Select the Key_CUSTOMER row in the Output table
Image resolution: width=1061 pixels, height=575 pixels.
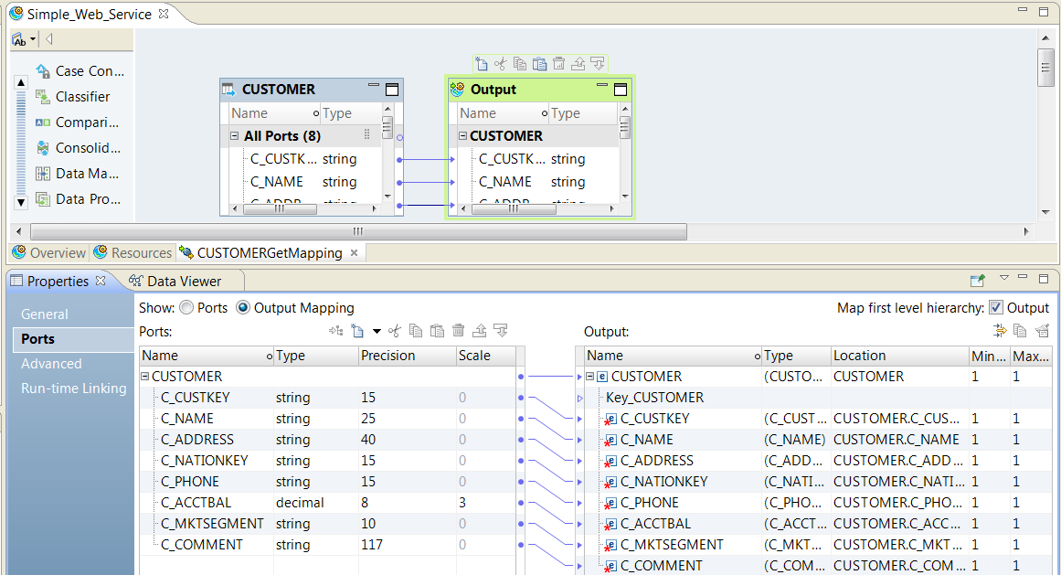point(817,397)
